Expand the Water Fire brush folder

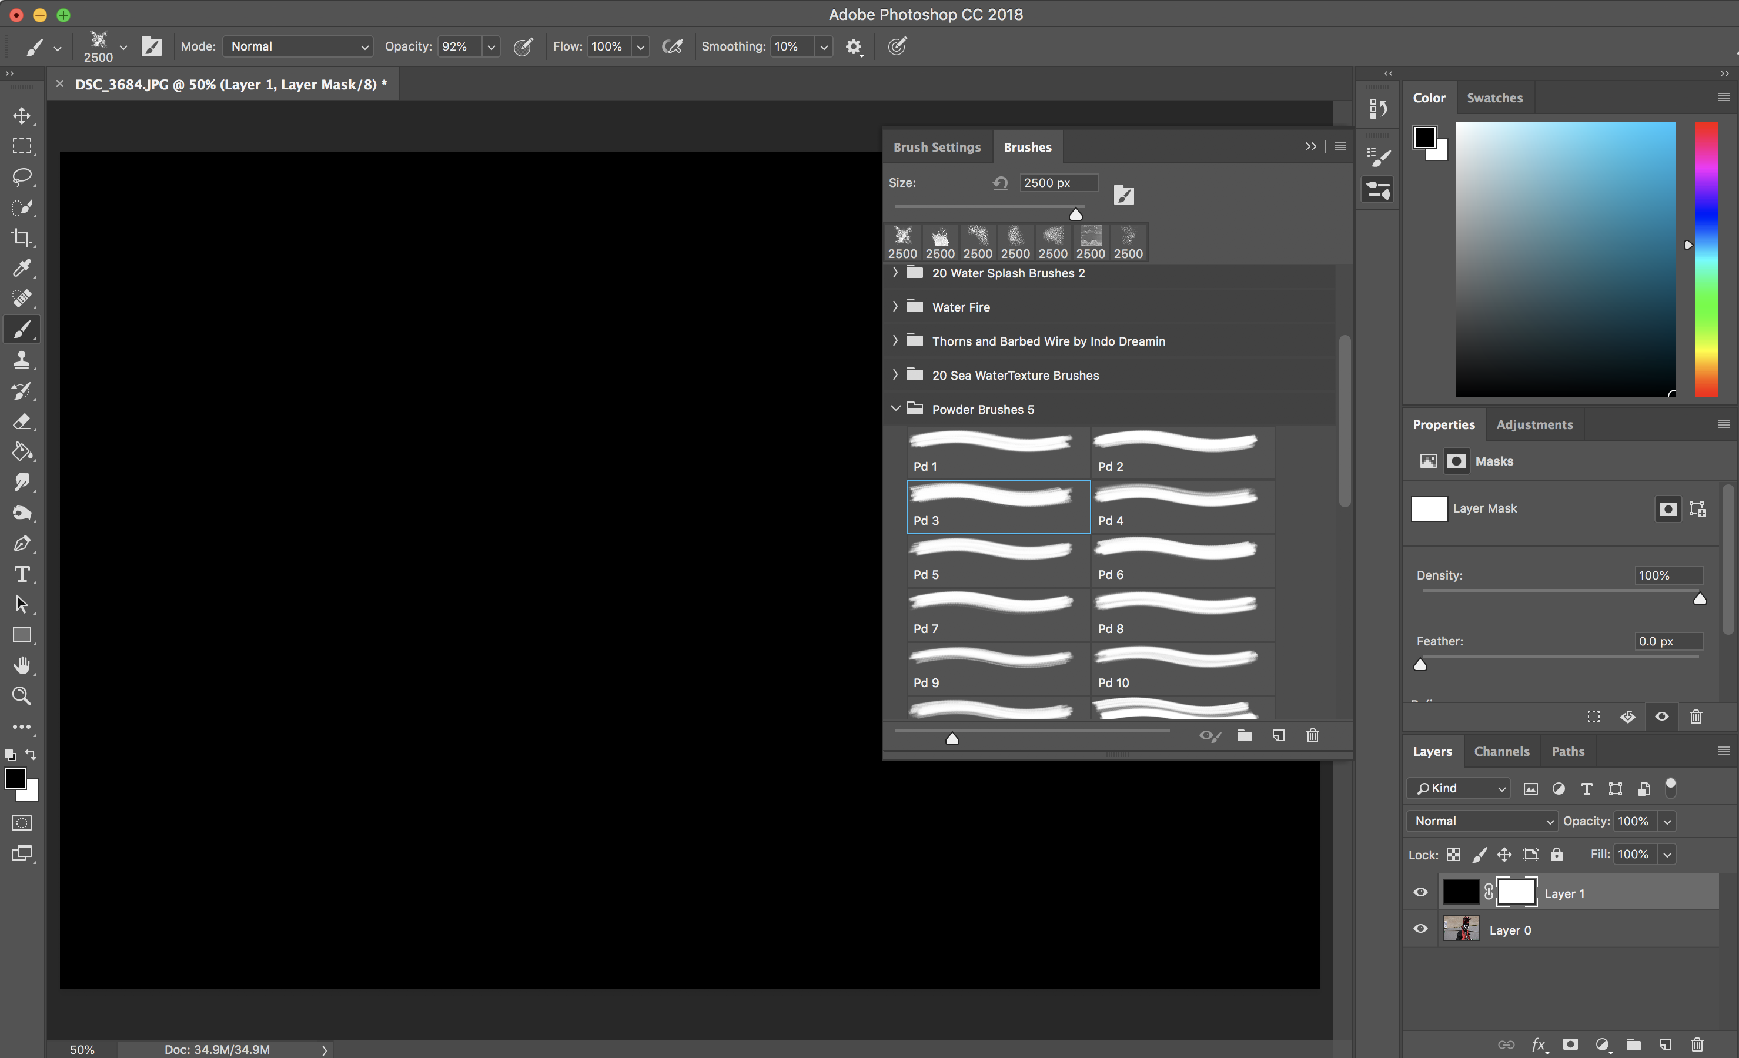[895, 306]
